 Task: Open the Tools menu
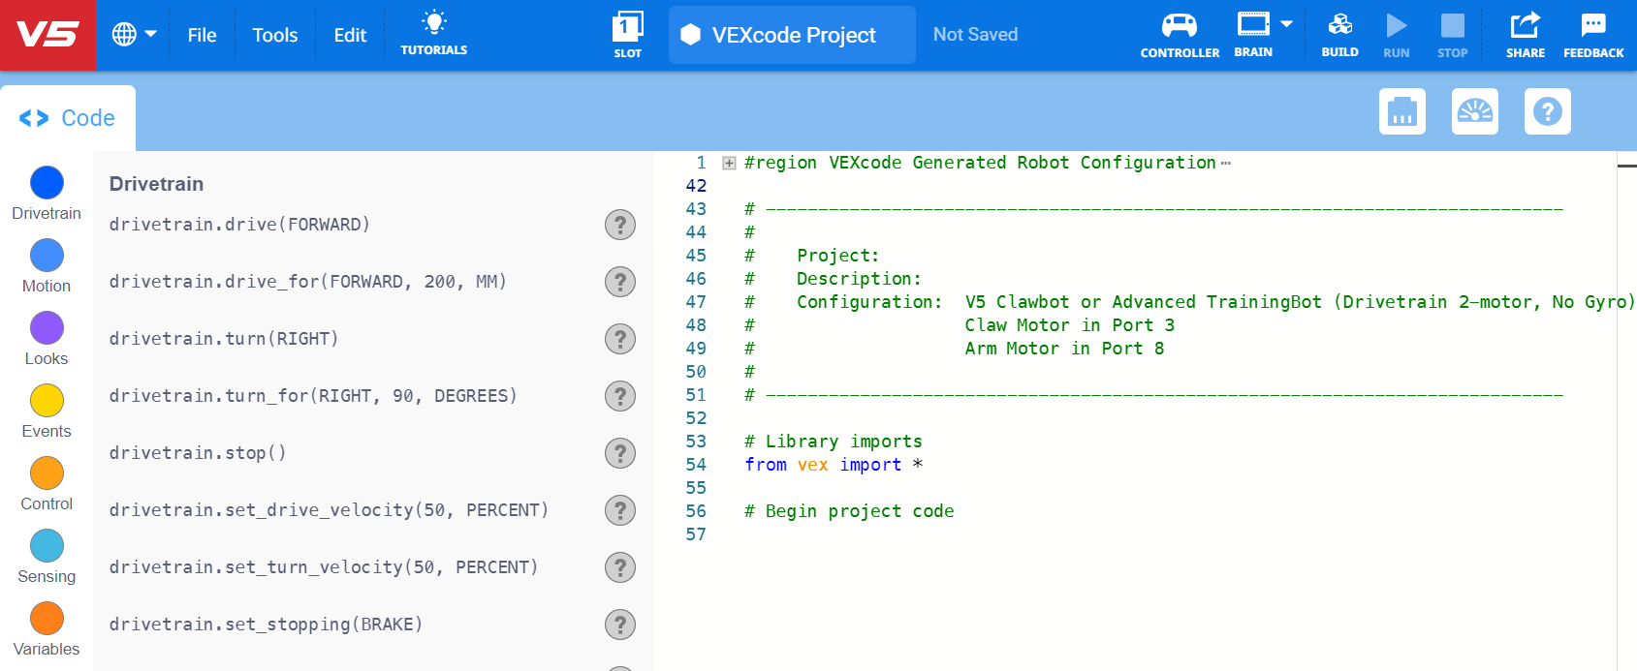274,35
